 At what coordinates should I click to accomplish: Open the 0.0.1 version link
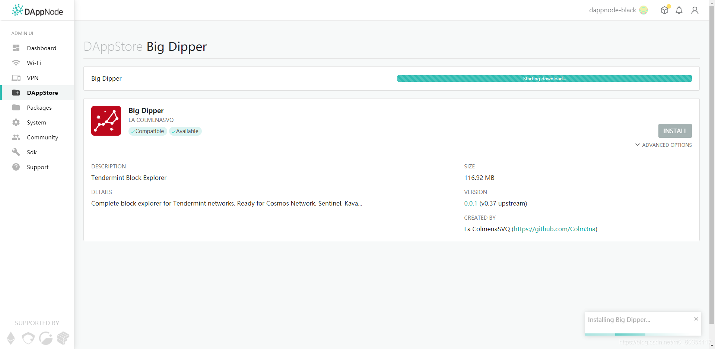pos(471,203)
